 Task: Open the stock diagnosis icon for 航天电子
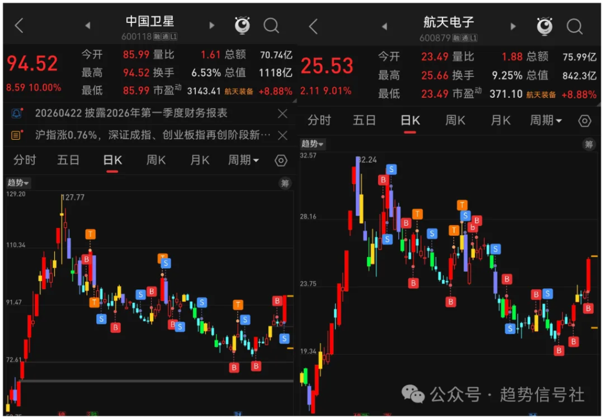click(x=544, y=26)
